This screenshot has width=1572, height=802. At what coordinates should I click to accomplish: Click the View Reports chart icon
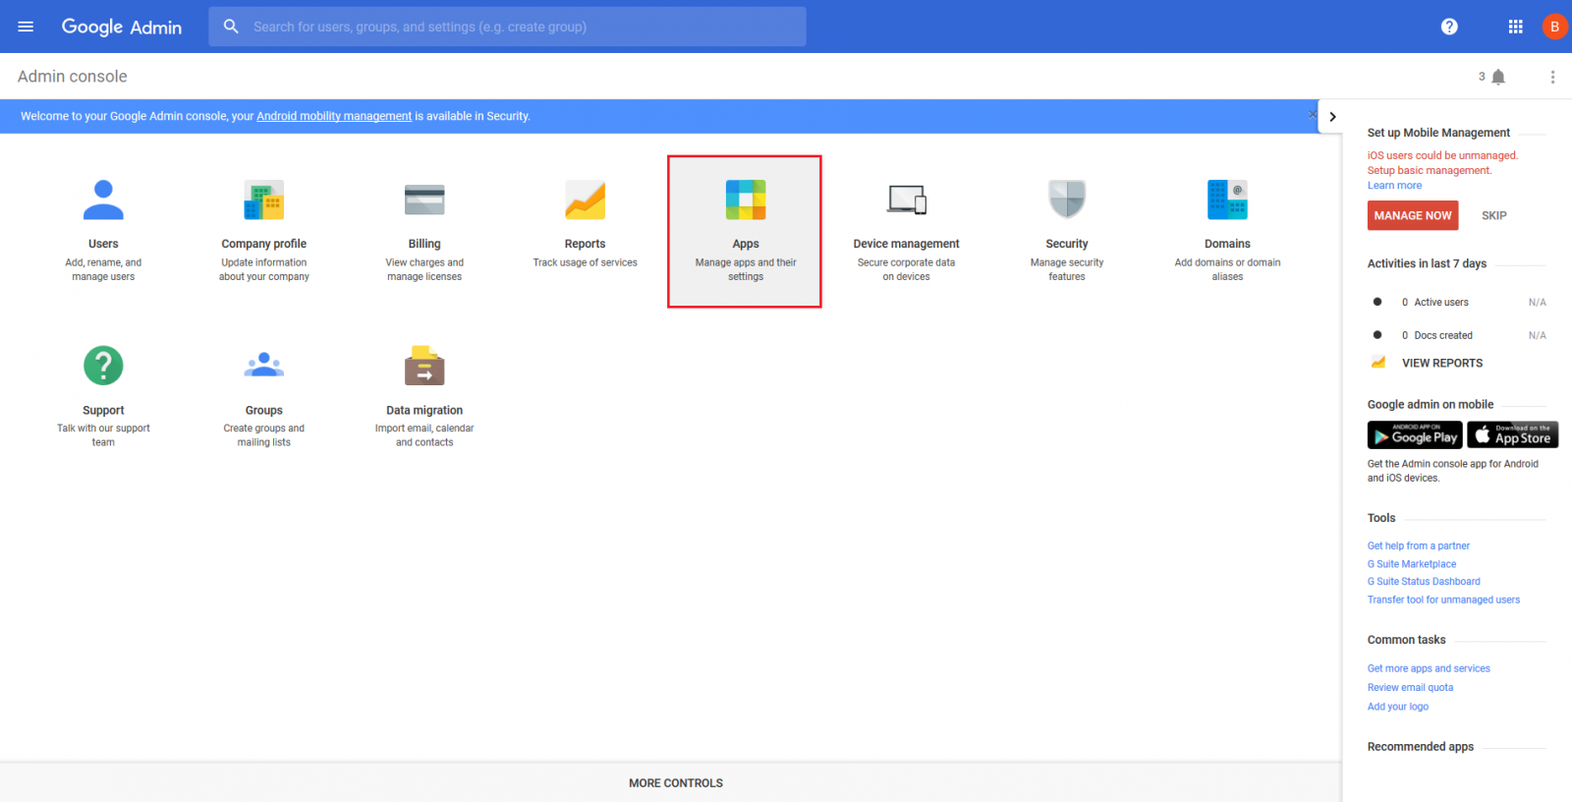coord(1378,363)
